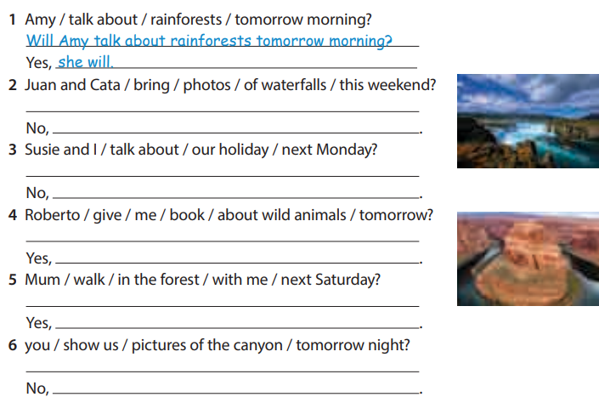Image resolution: width=599 pixels, height=397 pixels.
Task: Click the prompt starting "Juan and Cata / bring"
Action: click(230, 85)
